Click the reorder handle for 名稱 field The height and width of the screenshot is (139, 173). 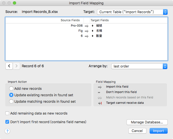pyautogui.click(x=92, y=31)
